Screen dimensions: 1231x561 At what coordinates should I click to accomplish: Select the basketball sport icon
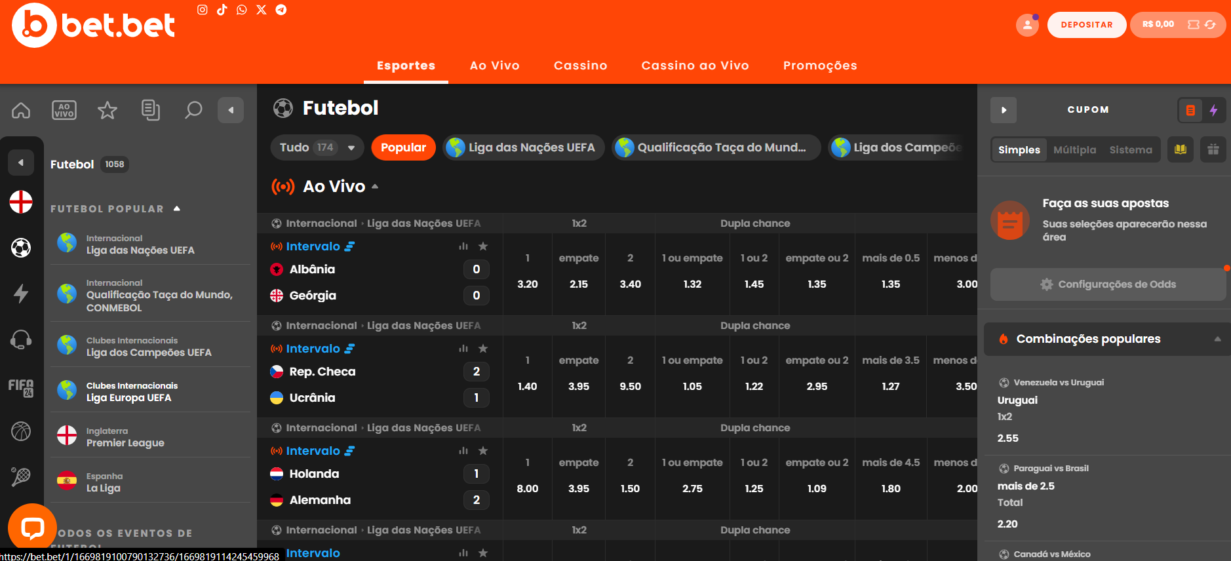[x=21, y=431]
